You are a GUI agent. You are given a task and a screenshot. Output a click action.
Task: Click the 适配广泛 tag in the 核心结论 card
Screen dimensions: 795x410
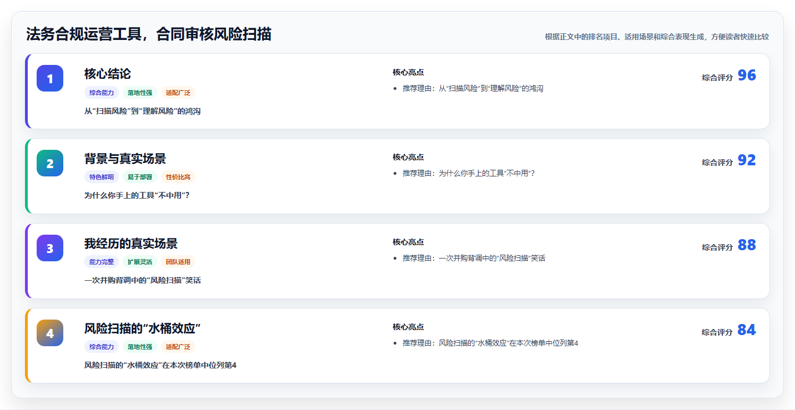tap(178, 93)
